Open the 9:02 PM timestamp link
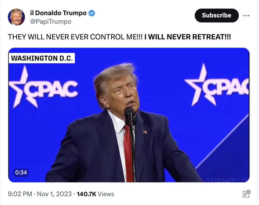Screen dimensions: 259x205 (20, 194)
